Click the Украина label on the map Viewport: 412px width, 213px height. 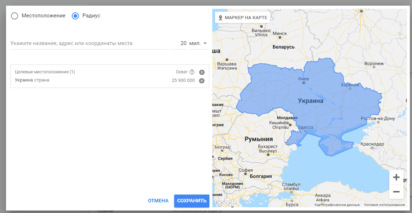(310, 101)
